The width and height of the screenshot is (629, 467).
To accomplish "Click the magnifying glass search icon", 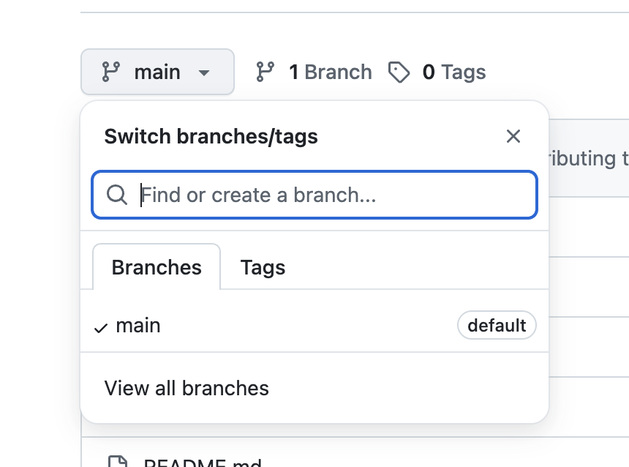I will [117, 195].
